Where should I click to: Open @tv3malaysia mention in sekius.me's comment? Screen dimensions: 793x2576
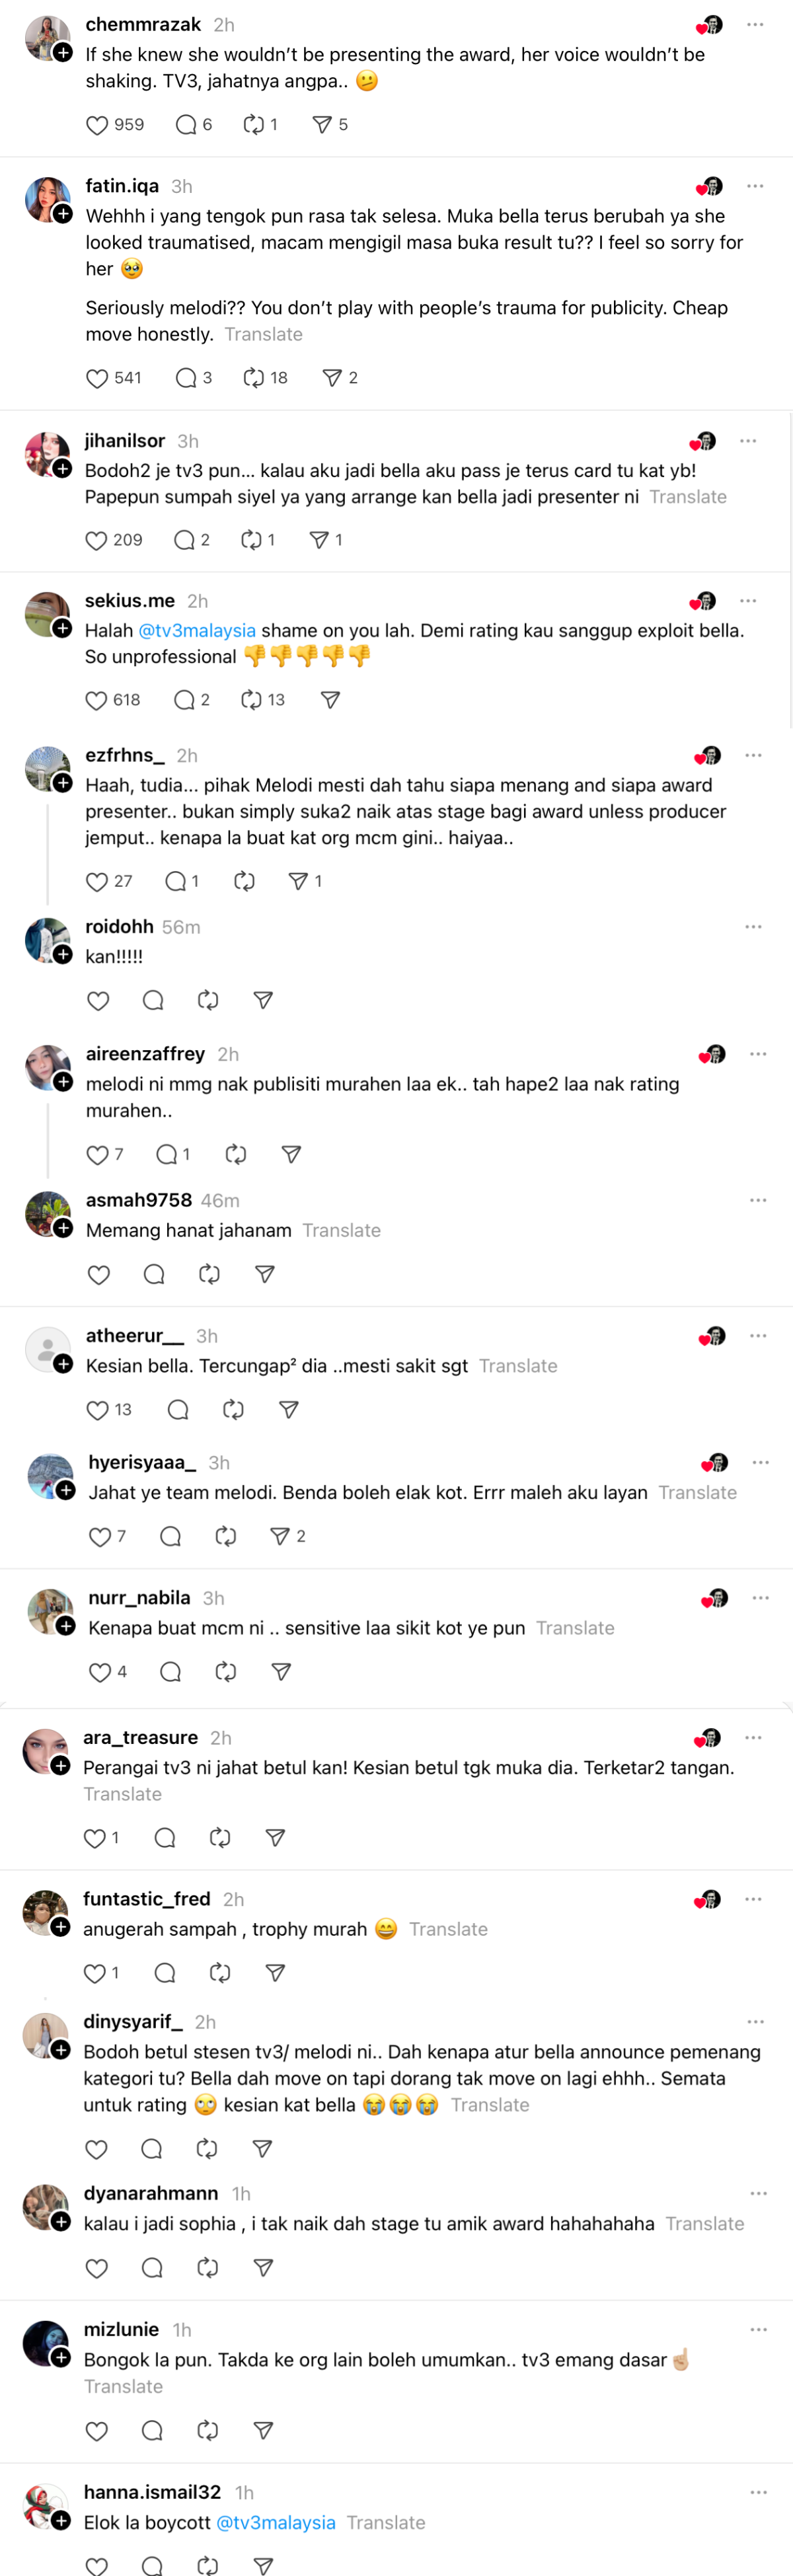click(197, 631)
